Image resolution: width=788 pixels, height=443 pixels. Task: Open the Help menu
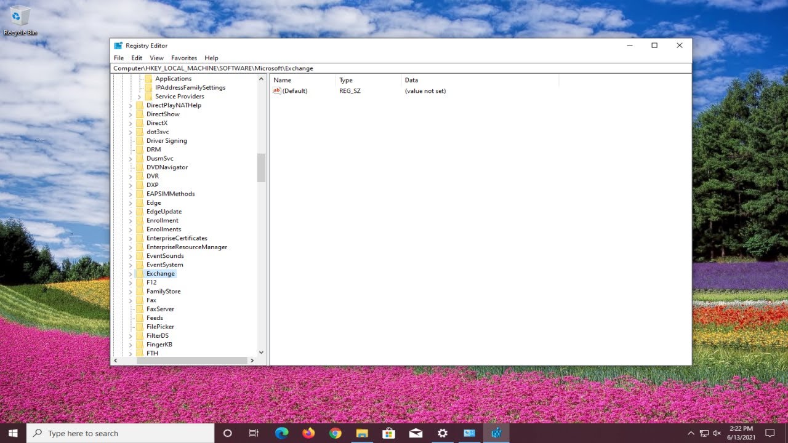(211, 58)
